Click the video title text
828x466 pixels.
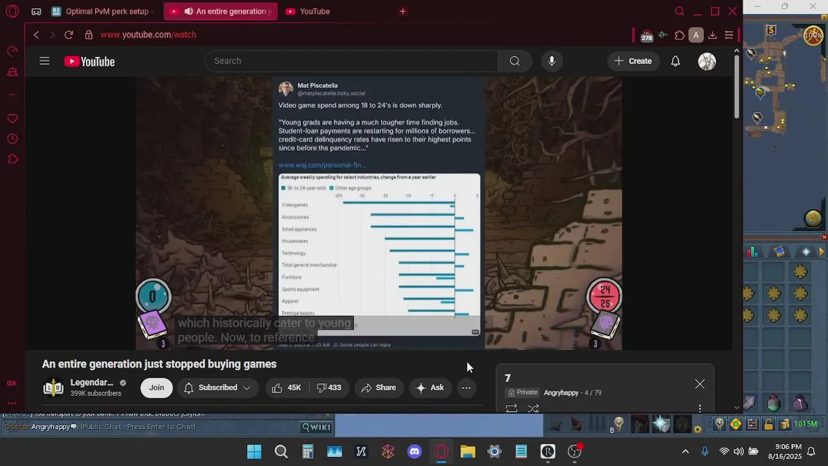click(x=159, y=364)
